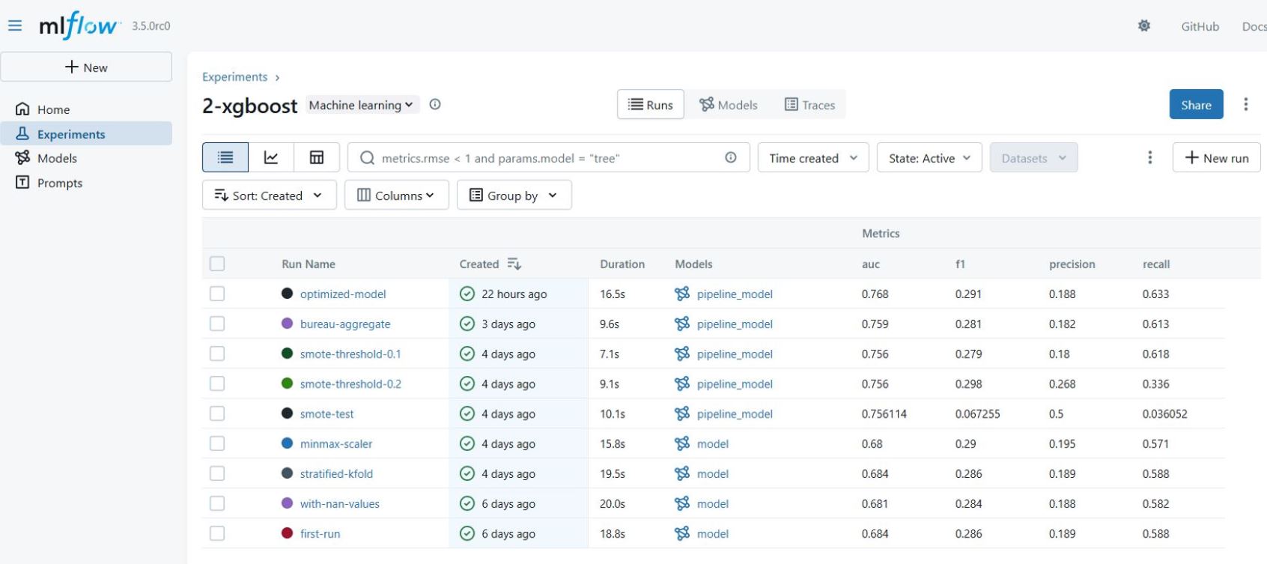Select the minmax-scaler run checkbox
Screen dimensions: 1267x564
tap(217, 443)
